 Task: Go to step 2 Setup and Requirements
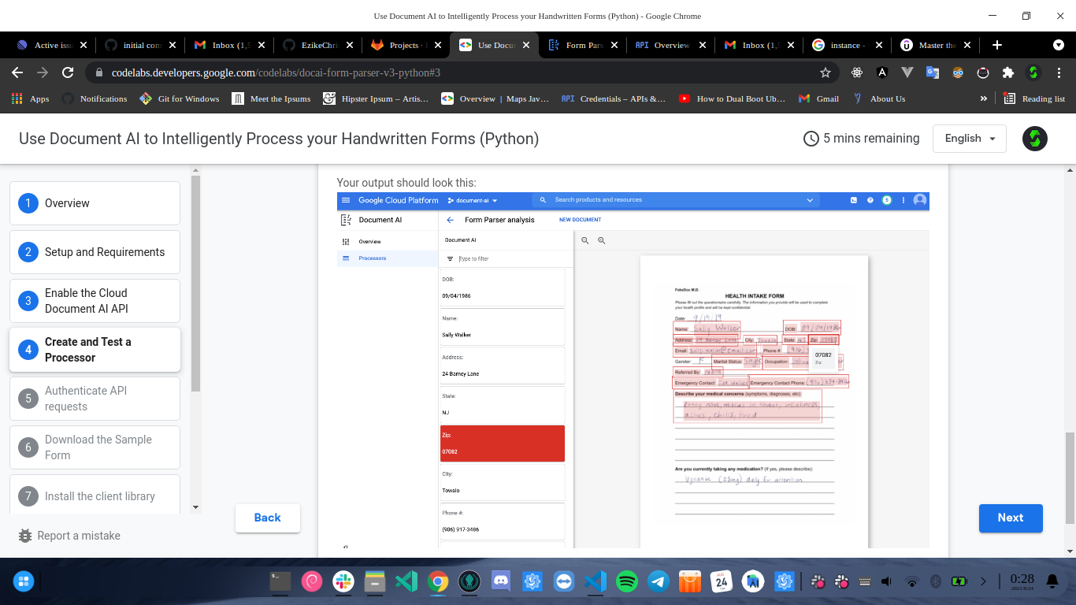pyautogui.click(x=95, y=252)
